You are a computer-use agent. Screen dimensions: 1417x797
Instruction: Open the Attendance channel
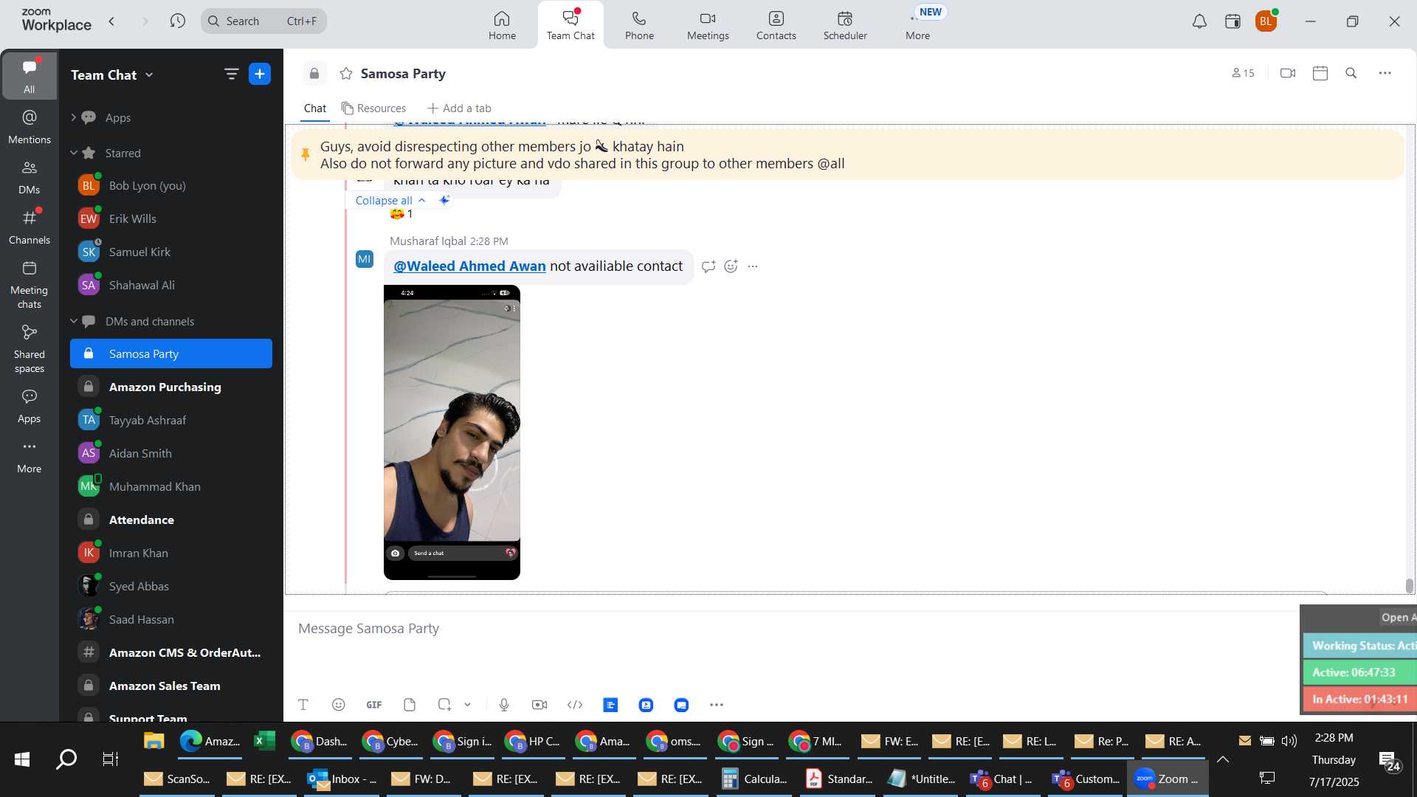(x=171, y=520)
